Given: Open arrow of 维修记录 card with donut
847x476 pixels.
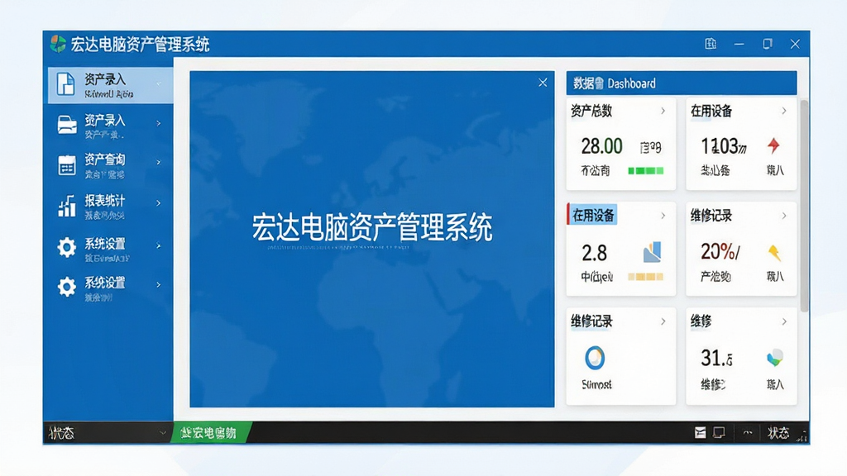Looking at the screenshot, I should pos(663,321).
